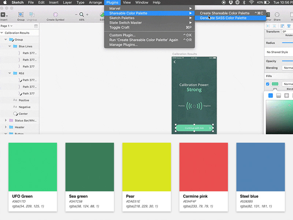Select the radial gradient fill type

pyautogui.click(x=286, y=96)
